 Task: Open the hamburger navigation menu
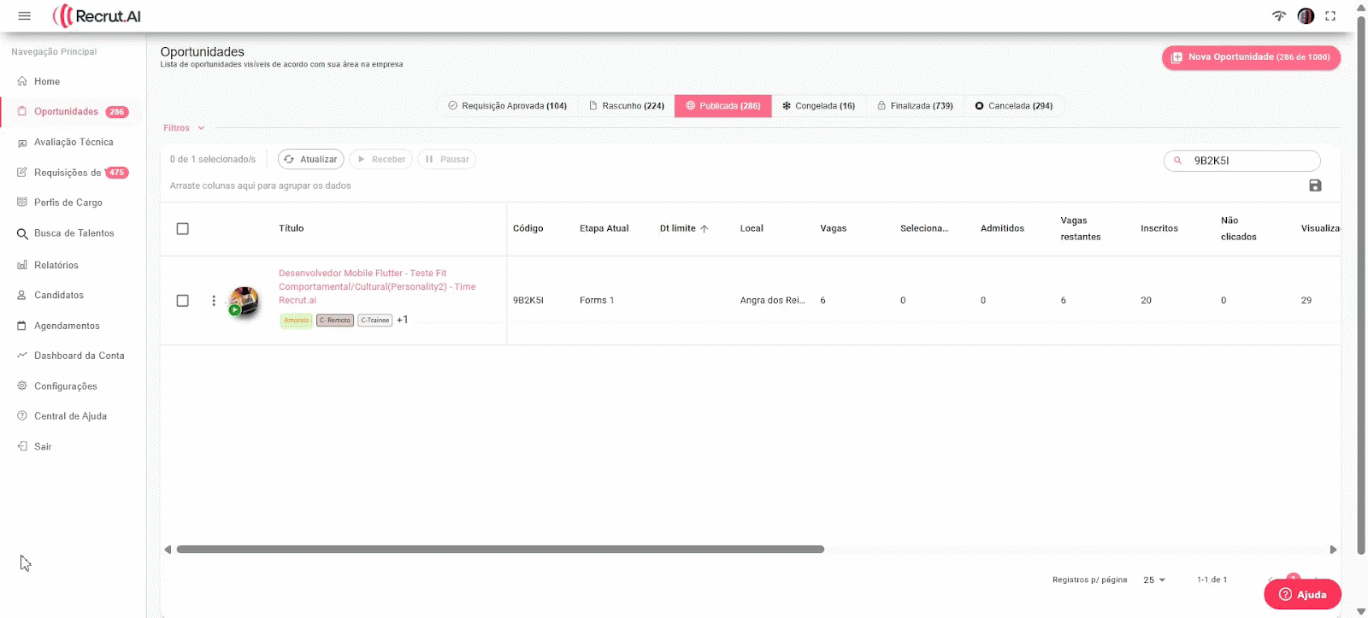pyautogui.click(x=24, y=16)
